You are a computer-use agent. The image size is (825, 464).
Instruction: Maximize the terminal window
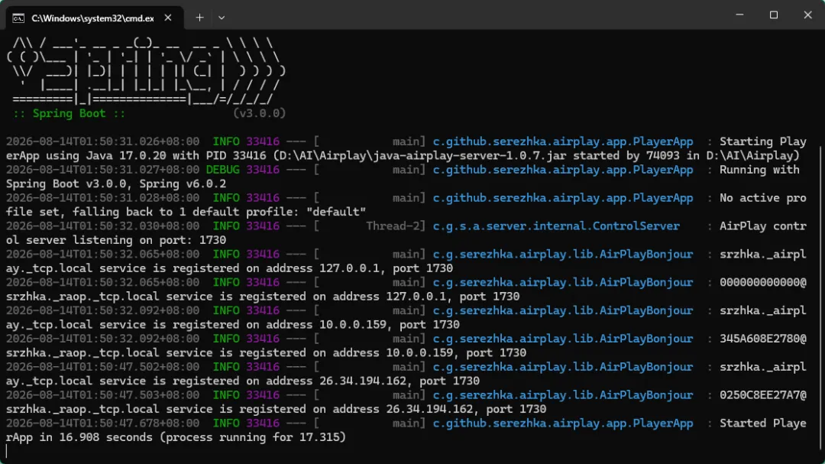[x=773, y=15]
